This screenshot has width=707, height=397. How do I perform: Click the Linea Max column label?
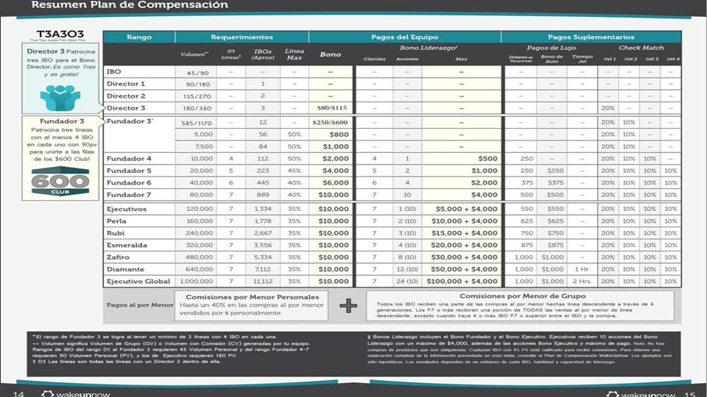tap(294, 54)
